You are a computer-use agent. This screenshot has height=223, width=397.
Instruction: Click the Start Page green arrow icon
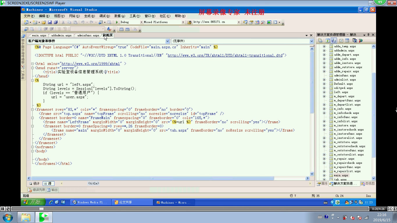269,22
